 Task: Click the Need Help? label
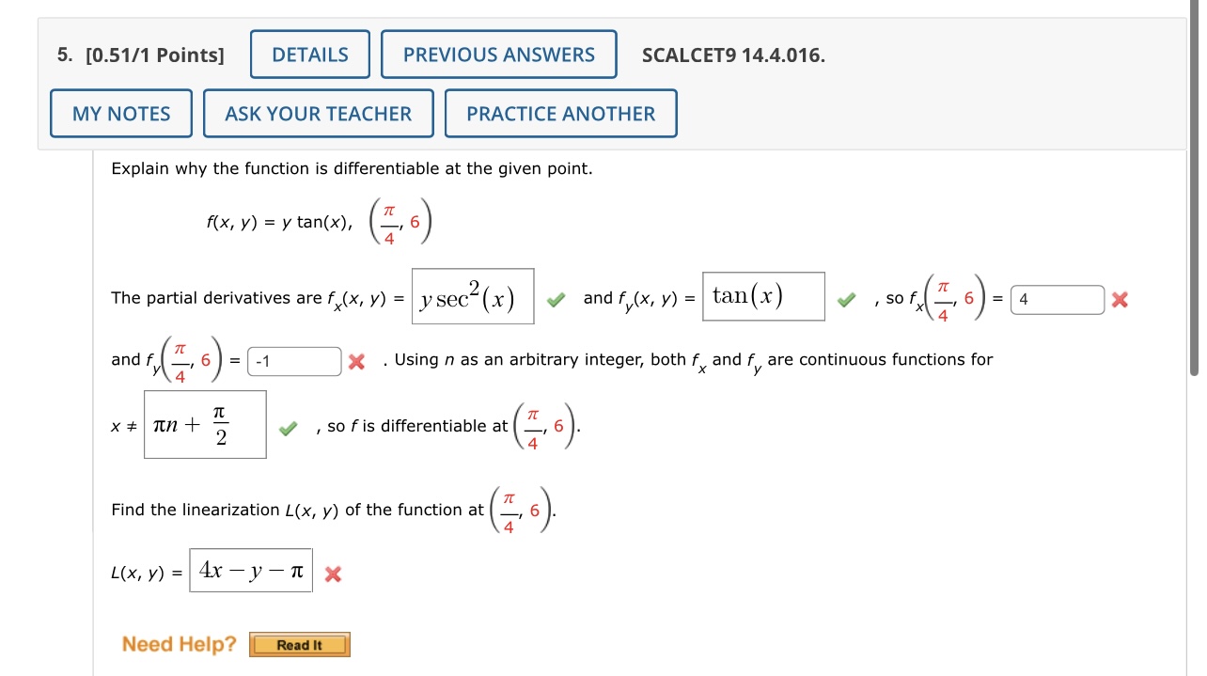[x=179, y=644]
